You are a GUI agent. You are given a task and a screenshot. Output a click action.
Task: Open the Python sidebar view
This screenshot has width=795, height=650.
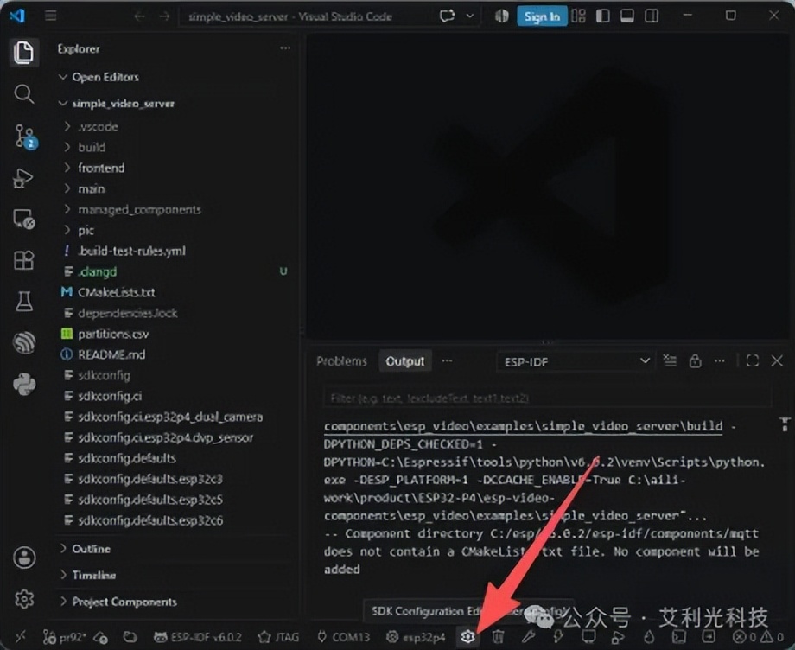click(x=24, y=384)
